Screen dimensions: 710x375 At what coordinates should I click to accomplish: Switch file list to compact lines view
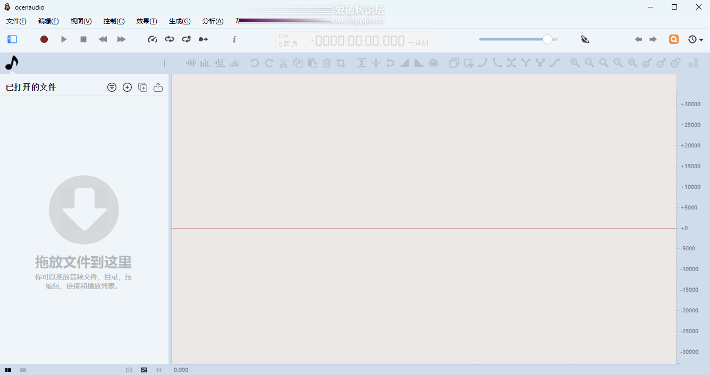pyautogui.click(x=23, y=370)
